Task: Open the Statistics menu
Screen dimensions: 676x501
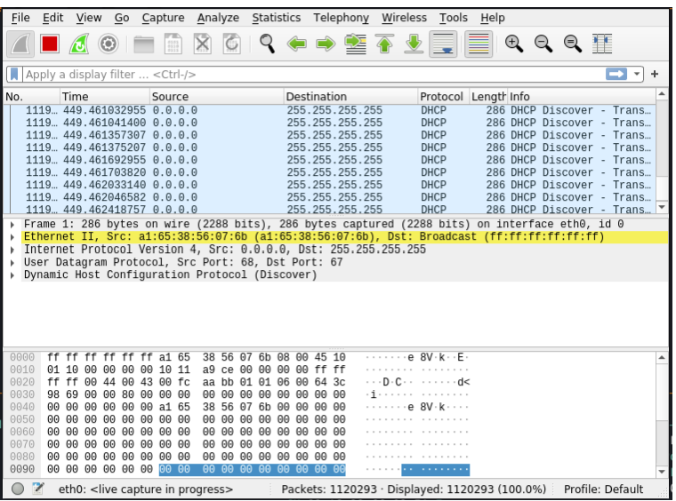Action: [277, 18]
